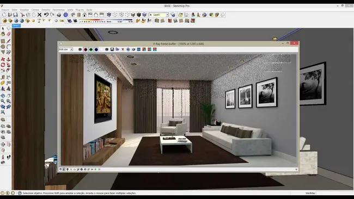Screen dimensions: 354x199
Task: Click the Redo arrow icon
Action: (x=52, y=15)
